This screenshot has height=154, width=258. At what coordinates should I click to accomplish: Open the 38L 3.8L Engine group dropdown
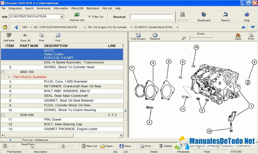[131, 27]
